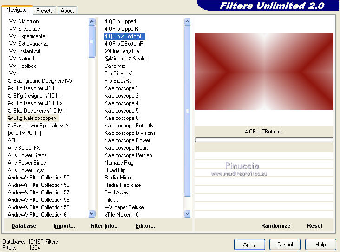This screenshot has width=340, height=252.
Task: Choose 4 QFlip ZBottomR filter
Action: [x=124, y=44]
